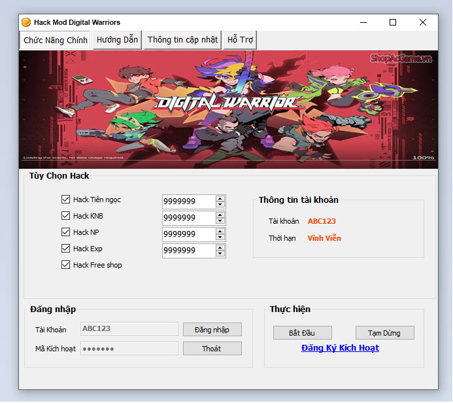Open the Hướng Dẫn tab
This screenshot has height=403, width=453.
click(117, 40)
